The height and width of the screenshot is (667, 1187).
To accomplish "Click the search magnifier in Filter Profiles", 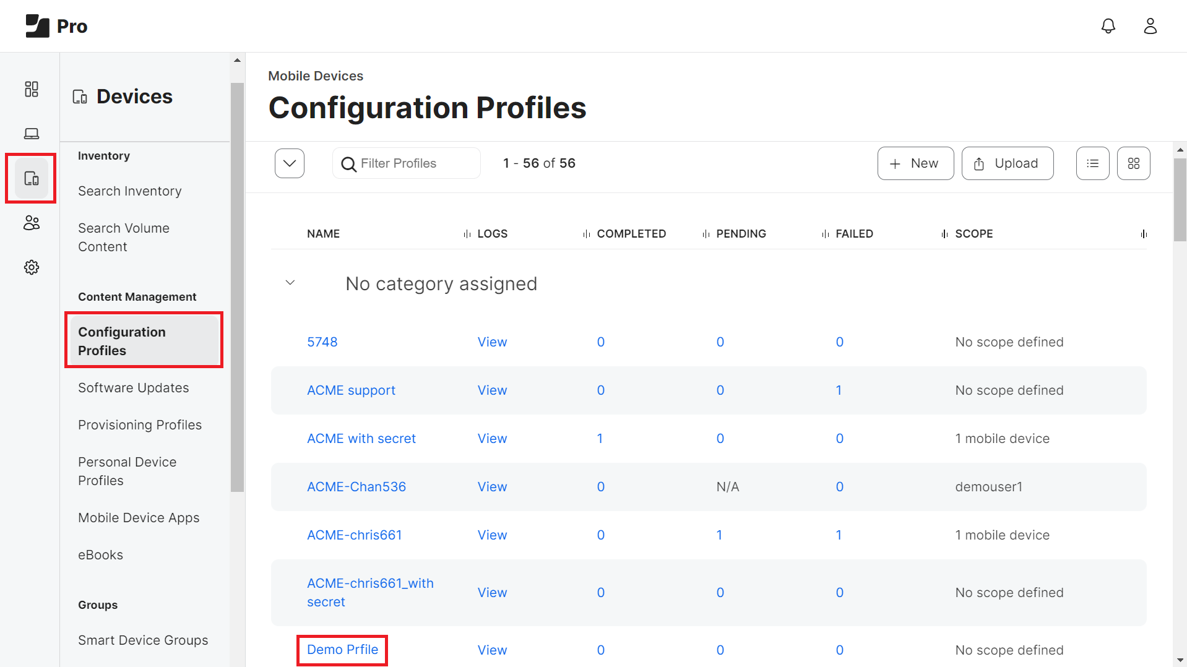I will (349, 164).
